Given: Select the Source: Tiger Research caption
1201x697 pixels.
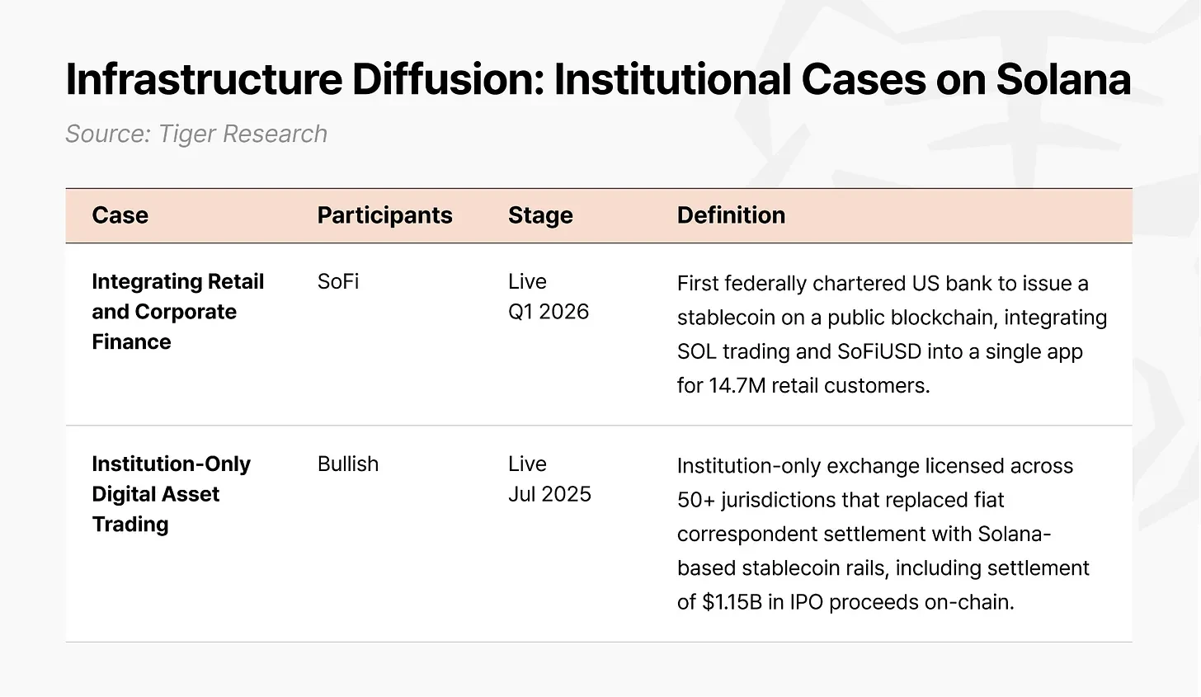Looking at the screenshot, I should [x=196, y=134].
